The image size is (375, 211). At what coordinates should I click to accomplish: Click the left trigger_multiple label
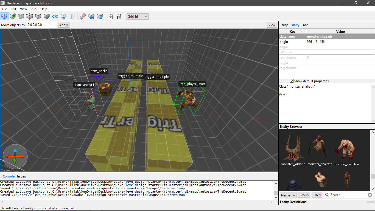130,76
